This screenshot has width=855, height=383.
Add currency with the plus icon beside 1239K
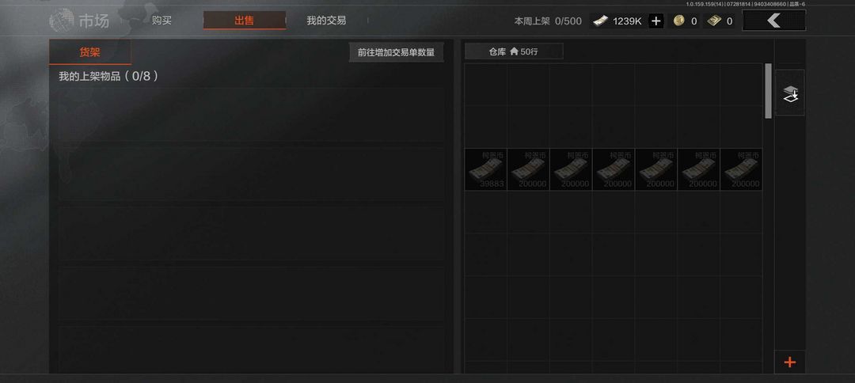coord(656,21)
